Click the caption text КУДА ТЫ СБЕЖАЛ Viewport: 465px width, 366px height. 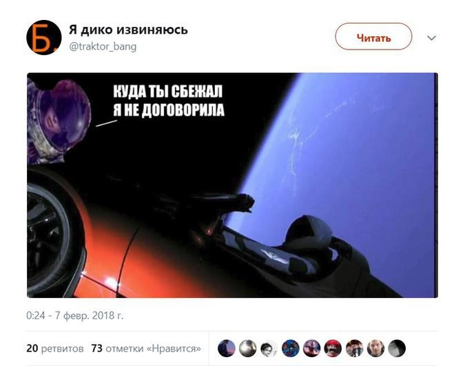[x=168, y=91]
